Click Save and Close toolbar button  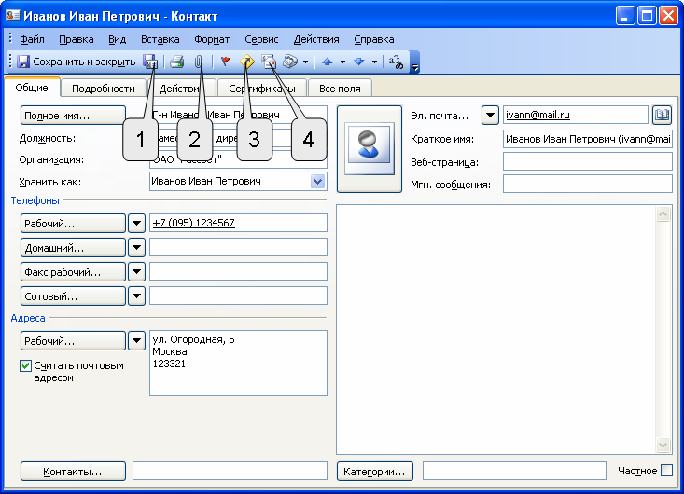tap(77, 62)
